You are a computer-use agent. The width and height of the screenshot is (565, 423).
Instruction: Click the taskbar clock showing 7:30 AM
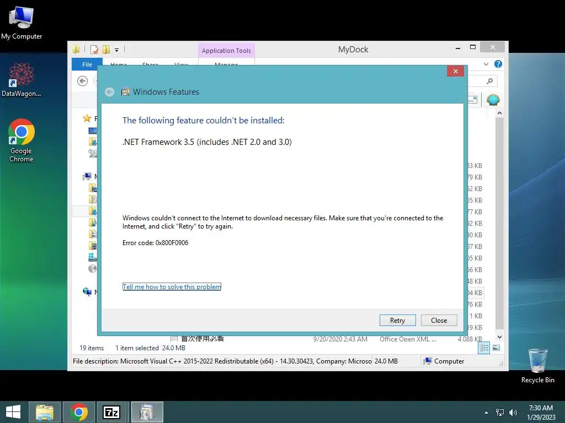click(541, 413)
